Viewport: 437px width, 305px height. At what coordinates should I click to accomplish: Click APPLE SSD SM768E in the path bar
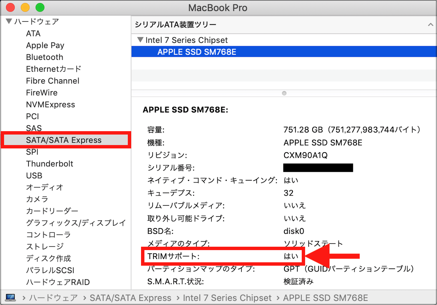point(325,298)
